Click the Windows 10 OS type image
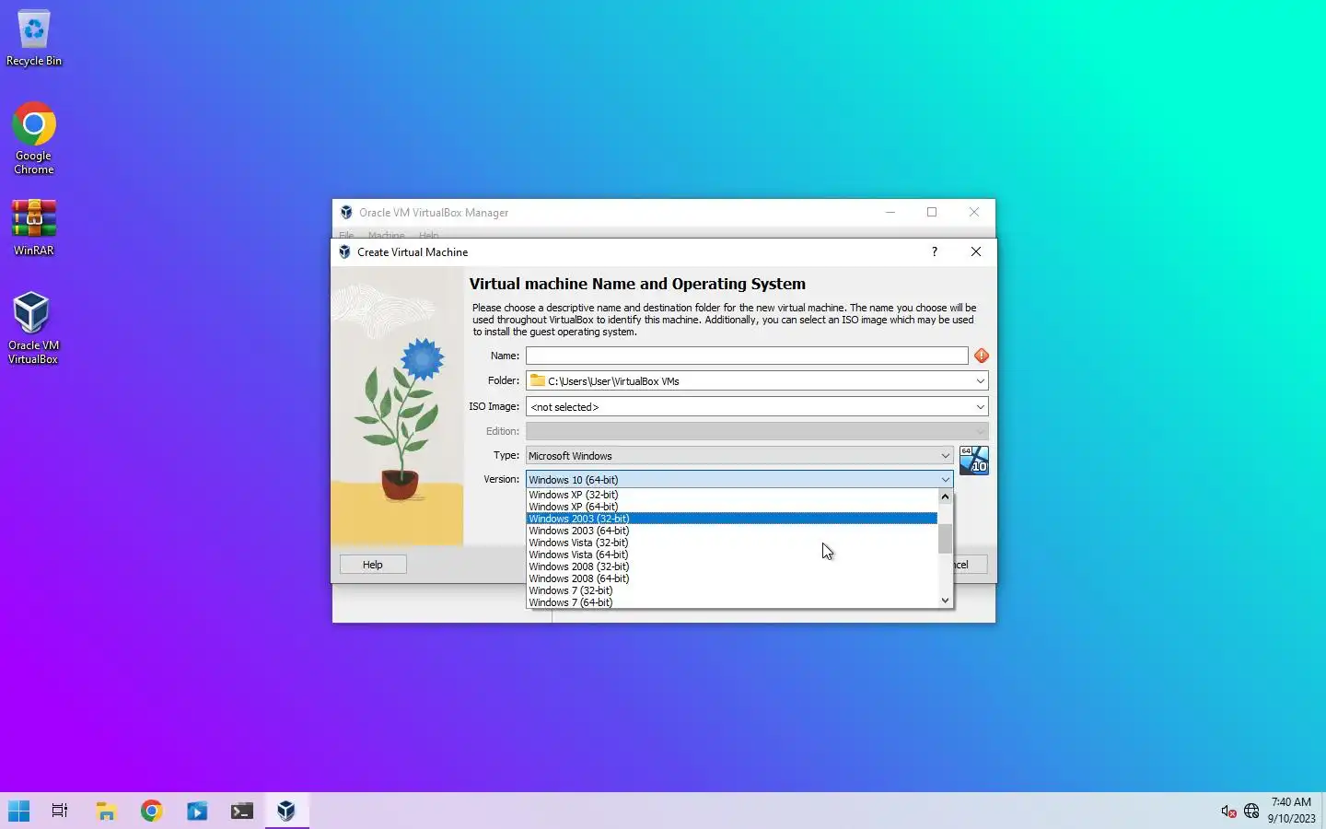 [973, 460]
